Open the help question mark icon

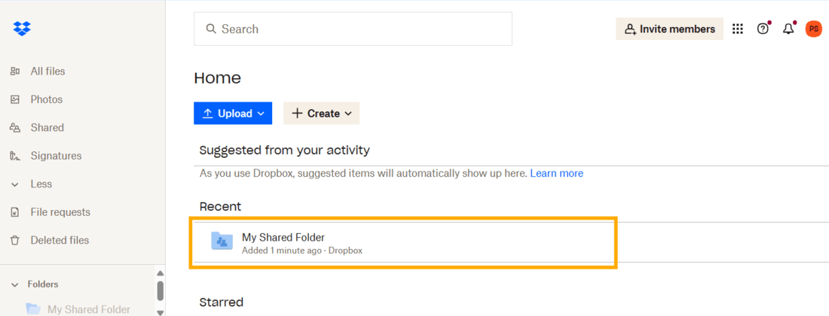(x=763, y=29)
